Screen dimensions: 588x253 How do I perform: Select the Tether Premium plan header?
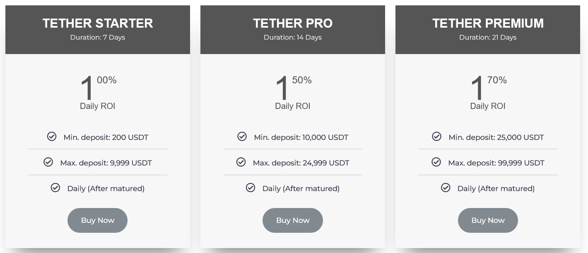(488, 24)
